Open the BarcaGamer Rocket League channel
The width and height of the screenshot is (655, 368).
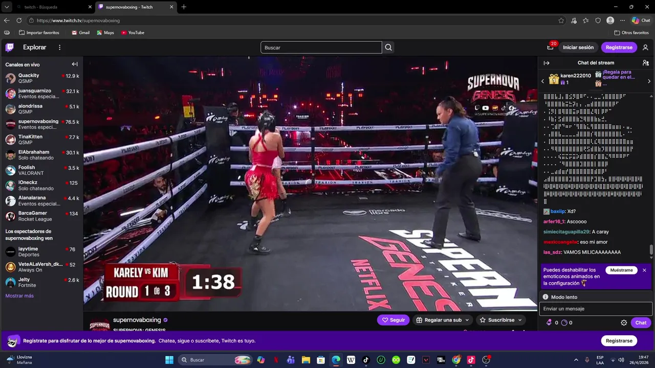(42, 216)
